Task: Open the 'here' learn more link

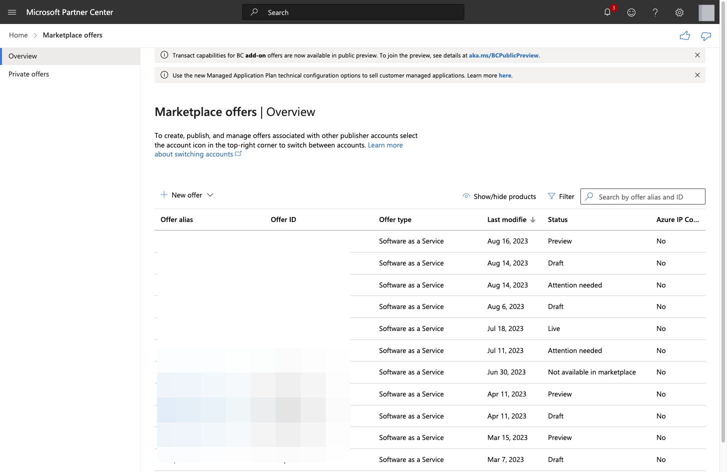Action: pyautogui.click(x=505, y=75)
